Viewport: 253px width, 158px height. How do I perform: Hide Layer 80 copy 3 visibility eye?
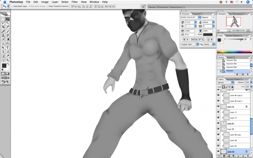coord(218,95)
